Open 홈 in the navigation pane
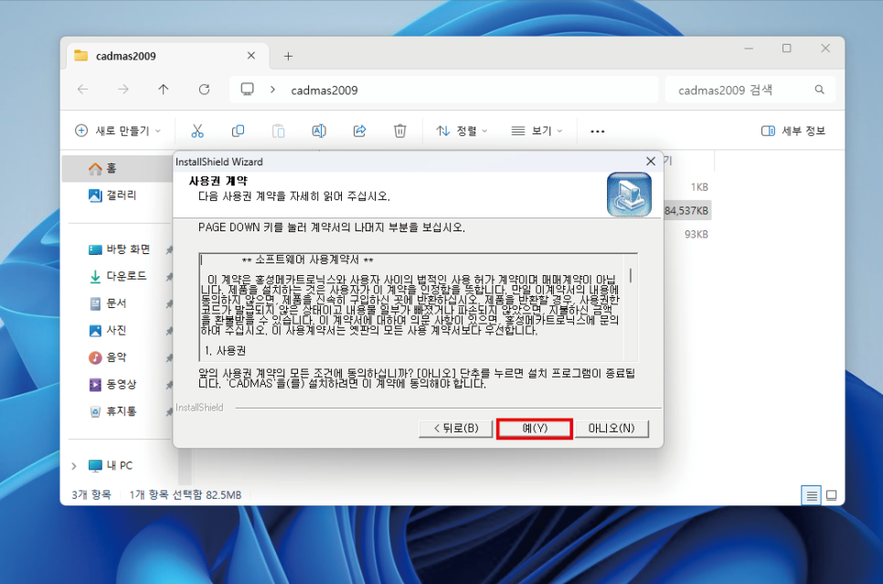The width and height of the screenshot is (883, 584). (x=116, y=168)
